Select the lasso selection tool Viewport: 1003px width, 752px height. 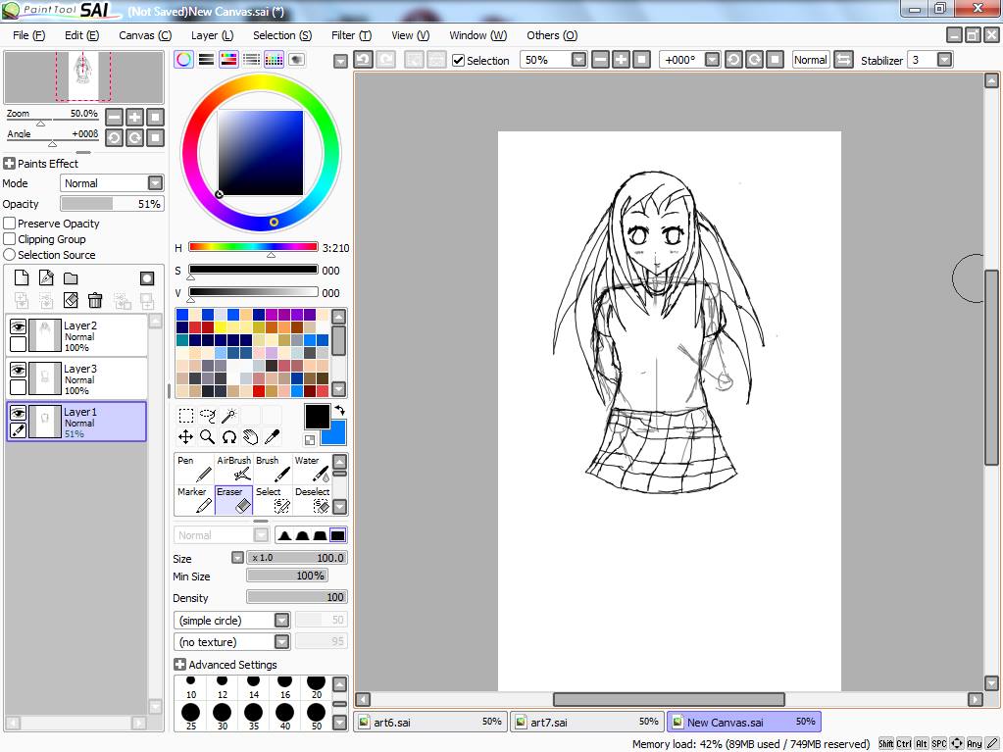pos(207,416)
